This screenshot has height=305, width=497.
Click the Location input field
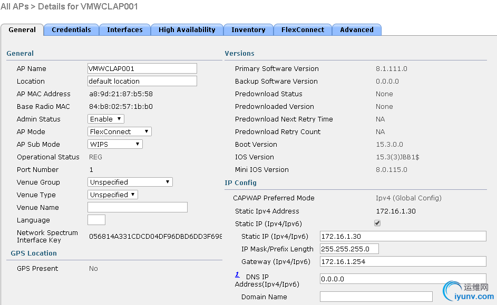point(142,82)
